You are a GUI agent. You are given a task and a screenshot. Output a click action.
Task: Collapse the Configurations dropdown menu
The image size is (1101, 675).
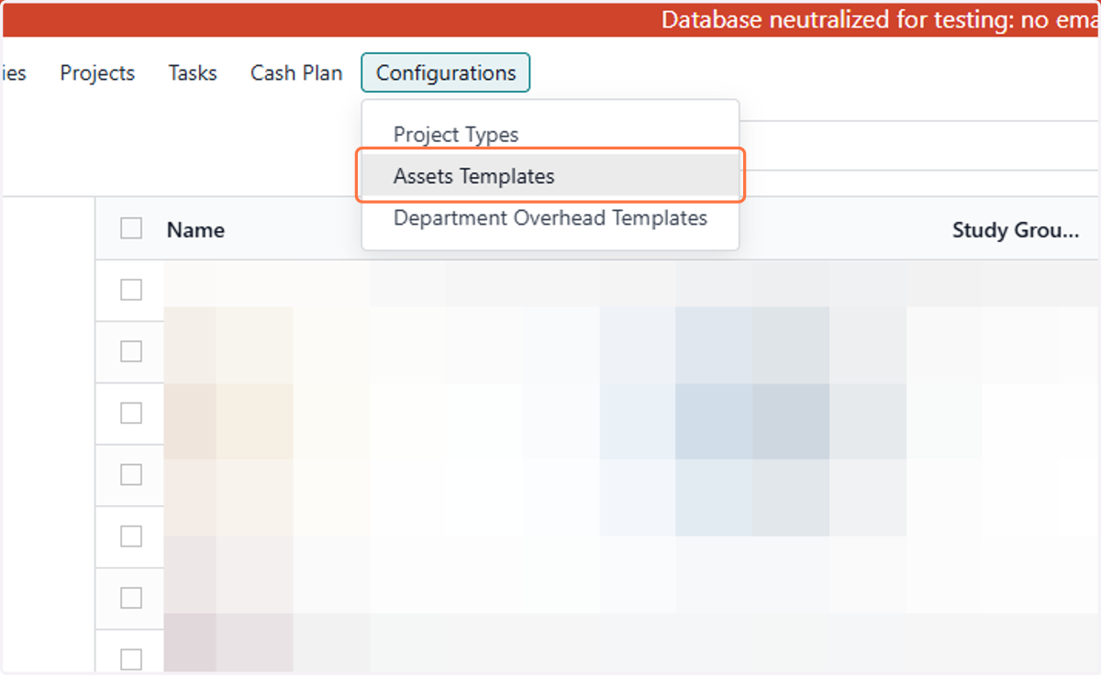click(446, 72)
